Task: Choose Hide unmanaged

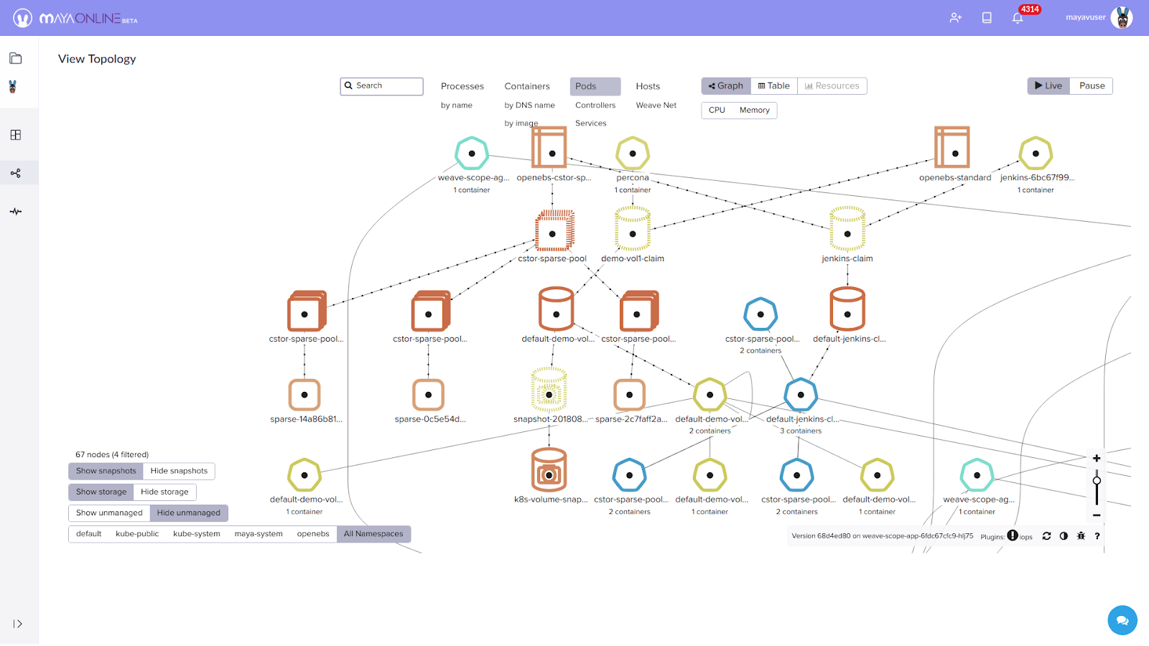Action: (x=189, y=513)
